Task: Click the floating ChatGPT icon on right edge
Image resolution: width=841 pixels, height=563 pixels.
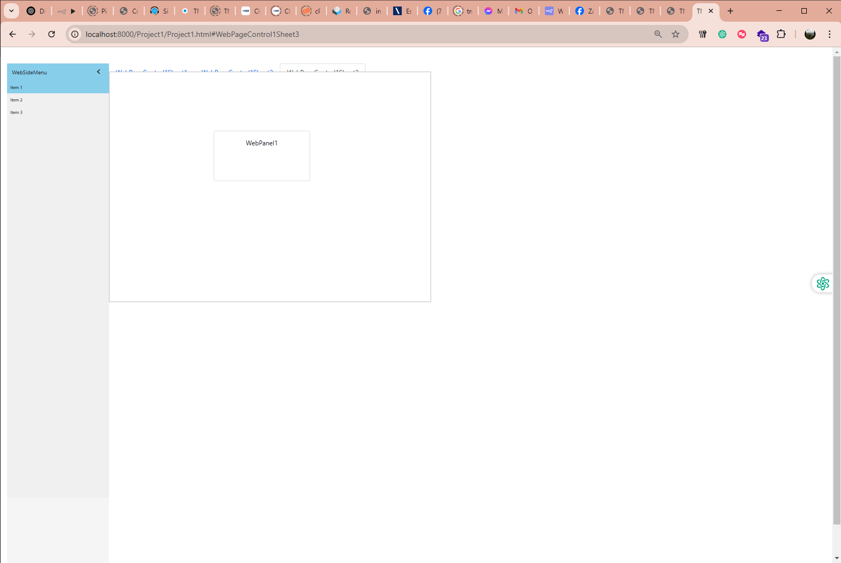Action: (x=823, y=284)
